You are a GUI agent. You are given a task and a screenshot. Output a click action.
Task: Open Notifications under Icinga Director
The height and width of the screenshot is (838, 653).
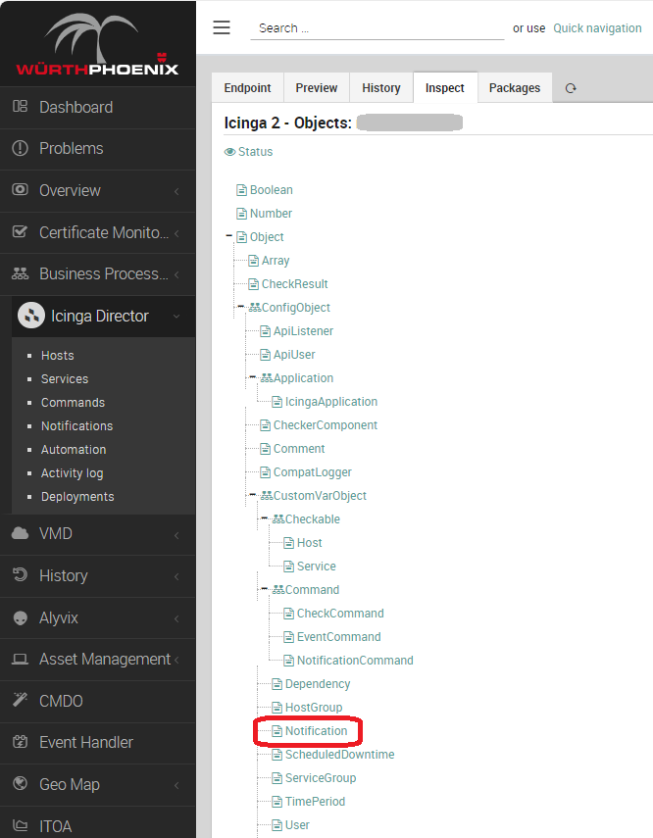tap(77, 425)
